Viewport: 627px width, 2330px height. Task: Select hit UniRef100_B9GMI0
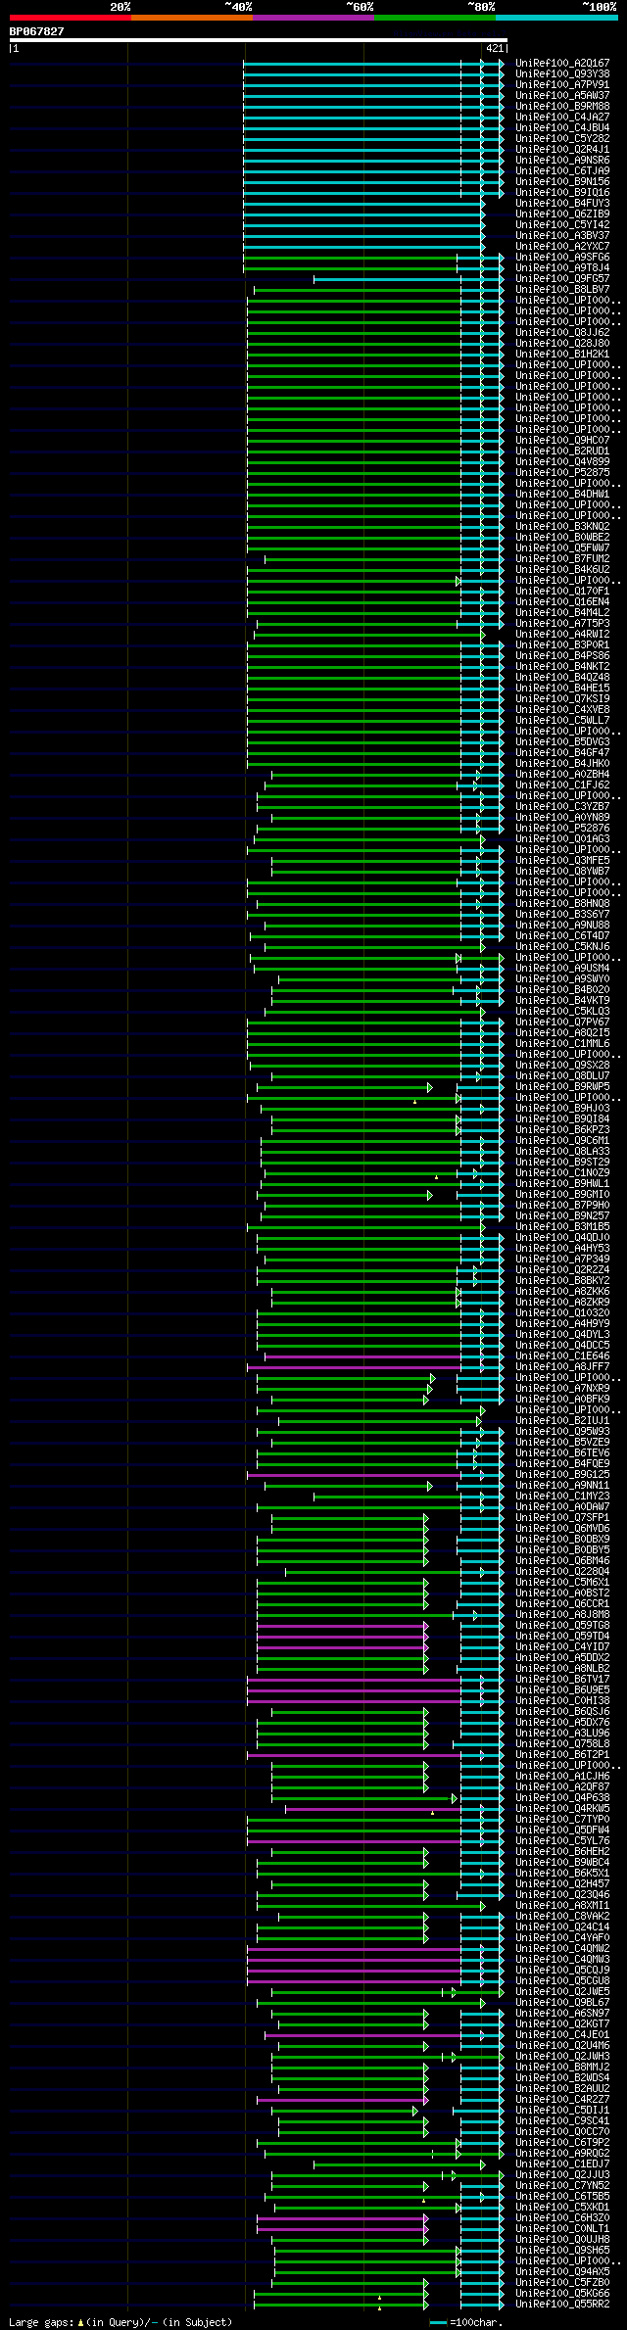[562, 1195]
